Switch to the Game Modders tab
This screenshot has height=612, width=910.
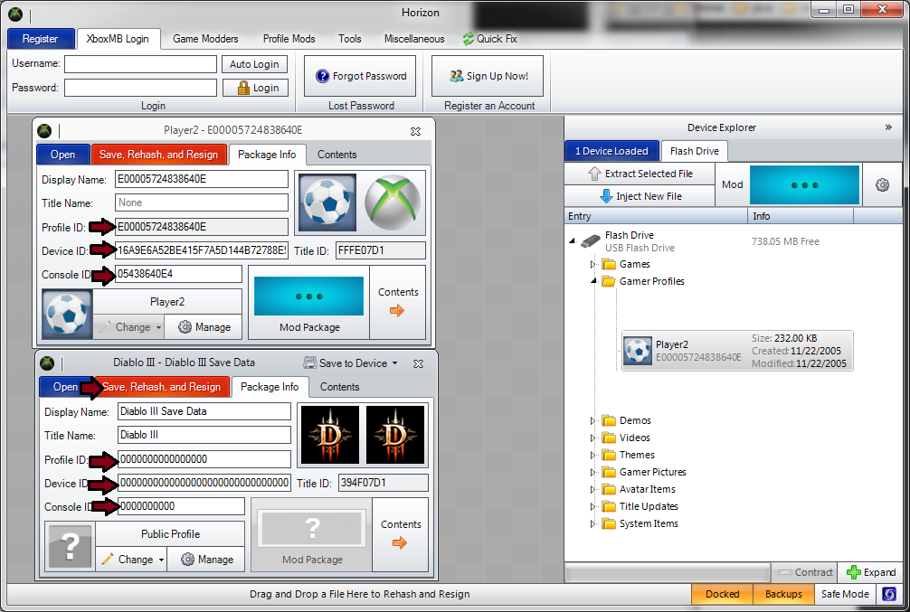pyautogui.click(x=205, y=39)
